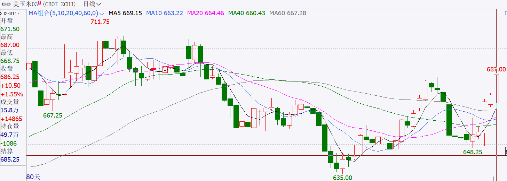Click the 648.25 low price label
The height and width of the screenshot is (181, 507).
pos(473,152)
